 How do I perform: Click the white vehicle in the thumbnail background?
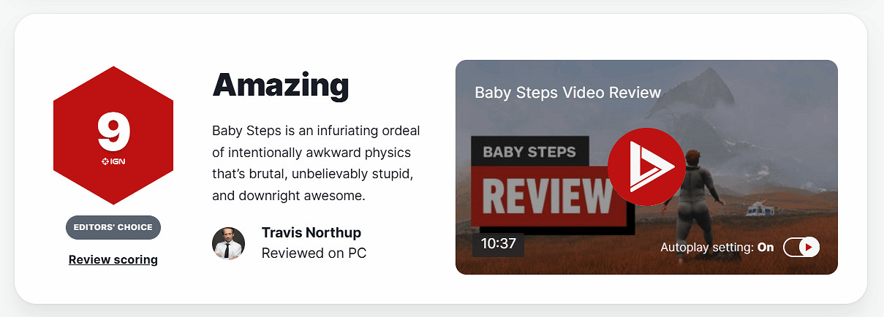(x=759, y=210)
